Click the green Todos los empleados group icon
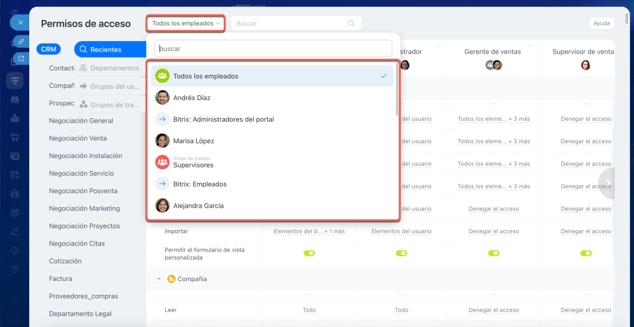 tap(162, 76)
